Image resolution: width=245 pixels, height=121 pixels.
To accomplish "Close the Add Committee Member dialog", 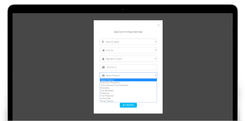I will pyautogui.click(x=158, y=25).
